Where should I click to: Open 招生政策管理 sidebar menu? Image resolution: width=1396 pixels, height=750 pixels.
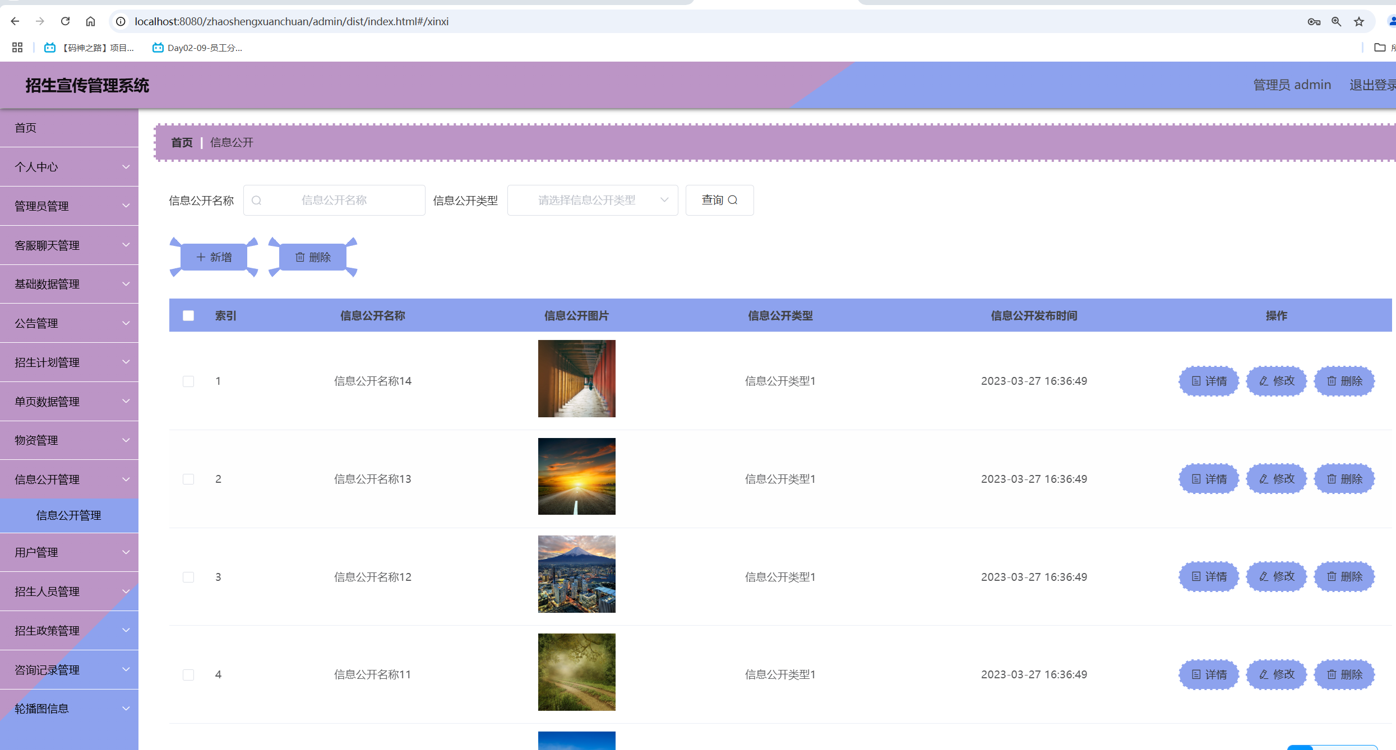69,631
